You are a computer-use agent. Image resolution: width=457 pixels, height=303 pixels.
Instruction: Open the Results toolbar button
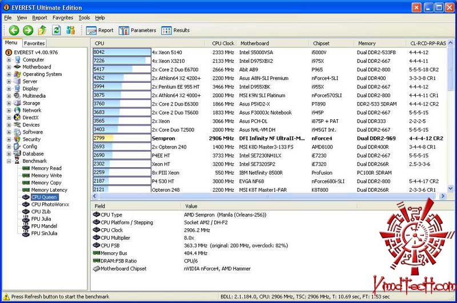(x=175, y=30)
